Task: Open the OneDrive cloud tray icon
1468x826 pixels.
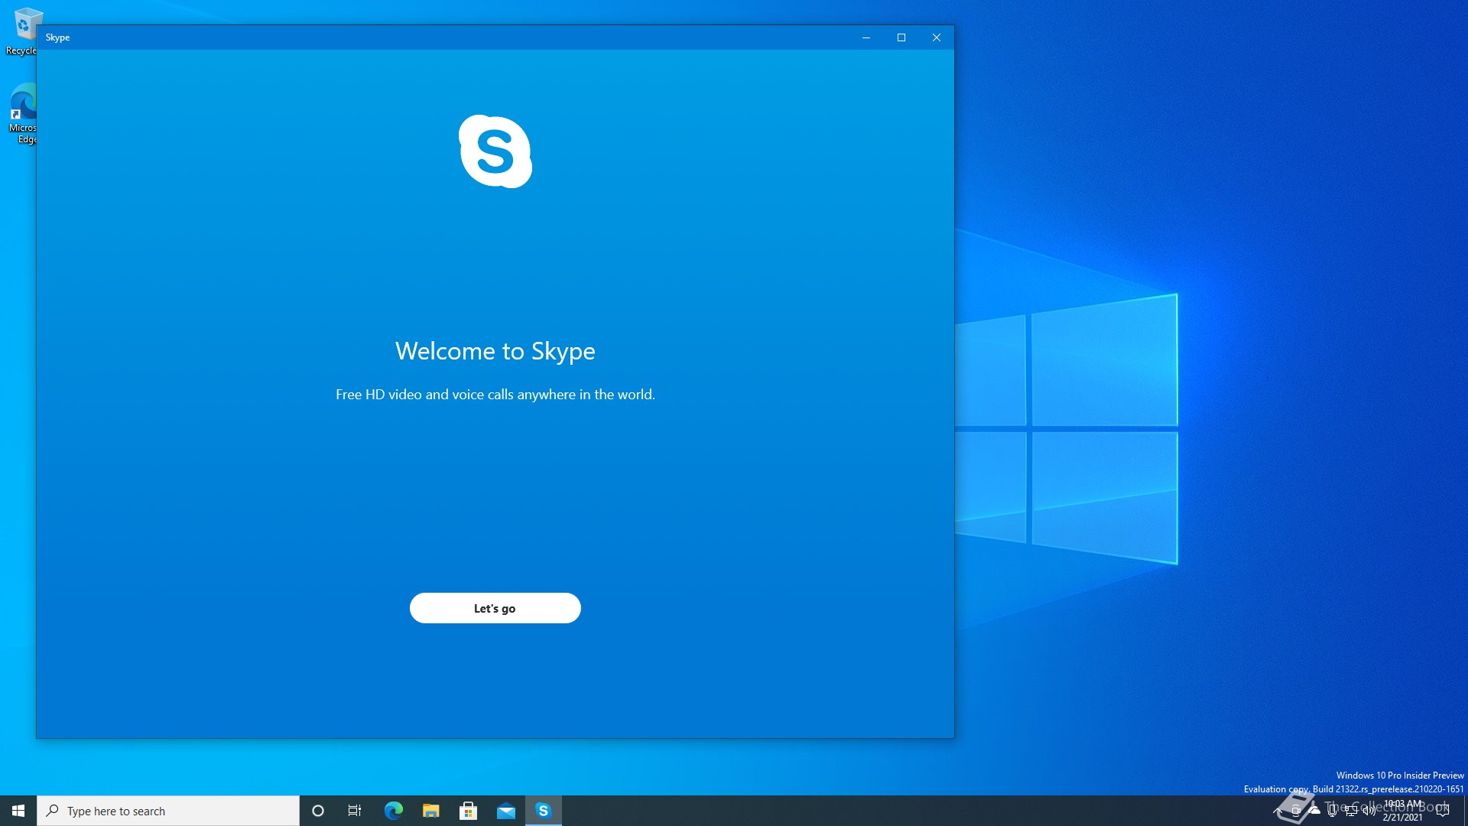Action: click(1314, 811)
